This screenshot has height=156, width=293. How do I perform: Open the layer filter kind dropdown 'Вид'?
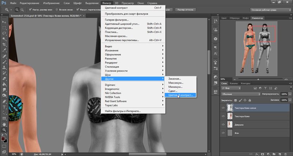coord(231,88)
